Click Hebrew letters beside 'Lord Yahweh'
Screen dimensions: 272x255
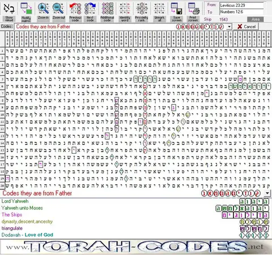tap(254, 202)
